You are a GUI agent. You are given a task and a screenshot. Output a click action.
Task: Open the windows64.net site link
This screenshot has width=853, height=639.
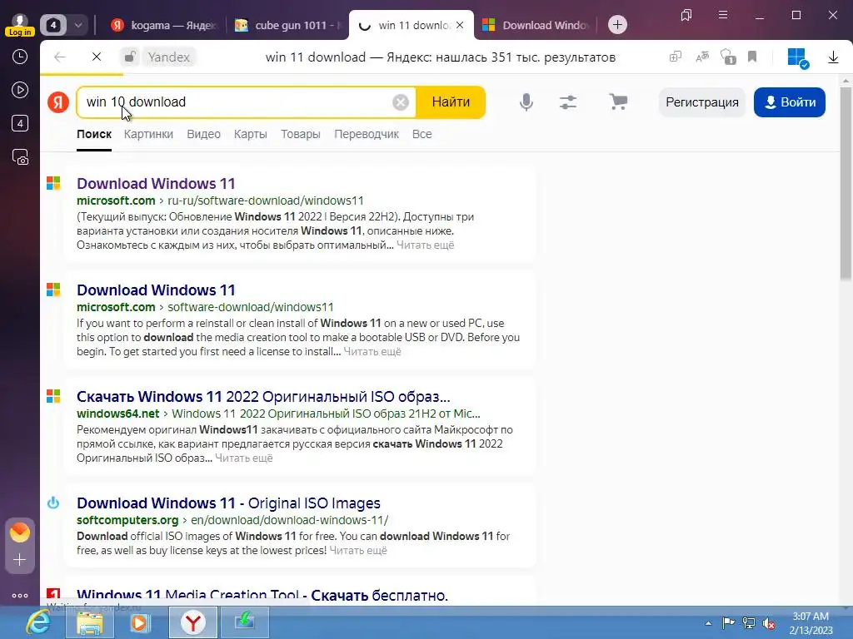[118, 414]
